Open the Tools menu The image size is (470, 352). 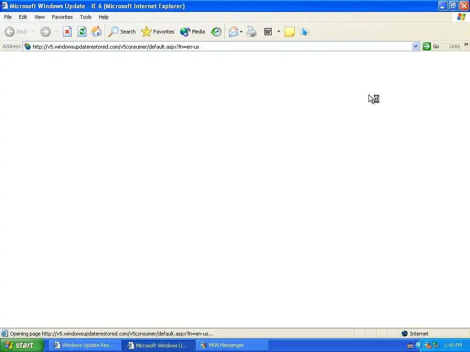pyautogui.click(x=86, y=17)
